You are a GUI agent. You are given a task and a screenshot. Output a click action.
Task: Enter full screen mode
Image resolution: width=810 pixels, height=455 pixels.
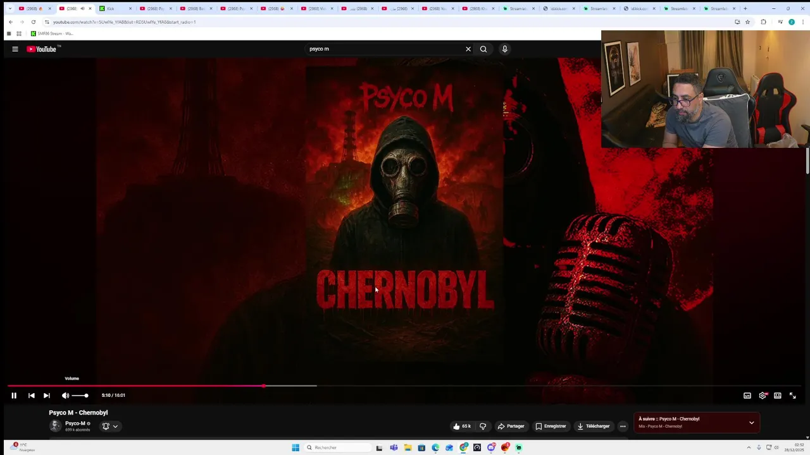click(793, 396)
